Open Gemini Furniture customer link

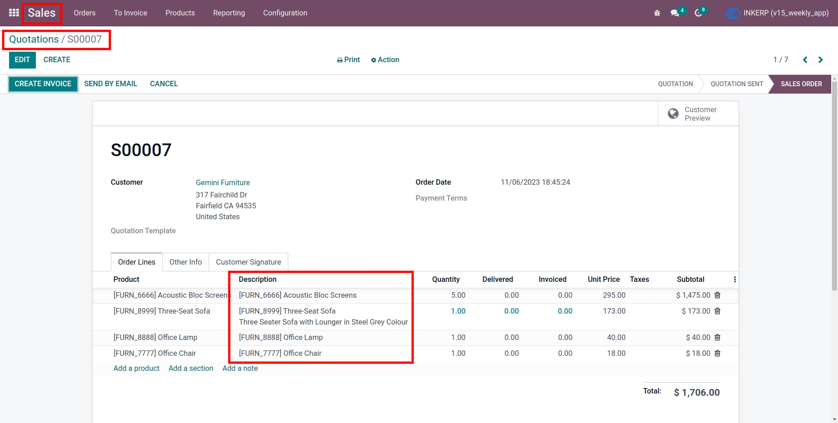pos(223,182)
